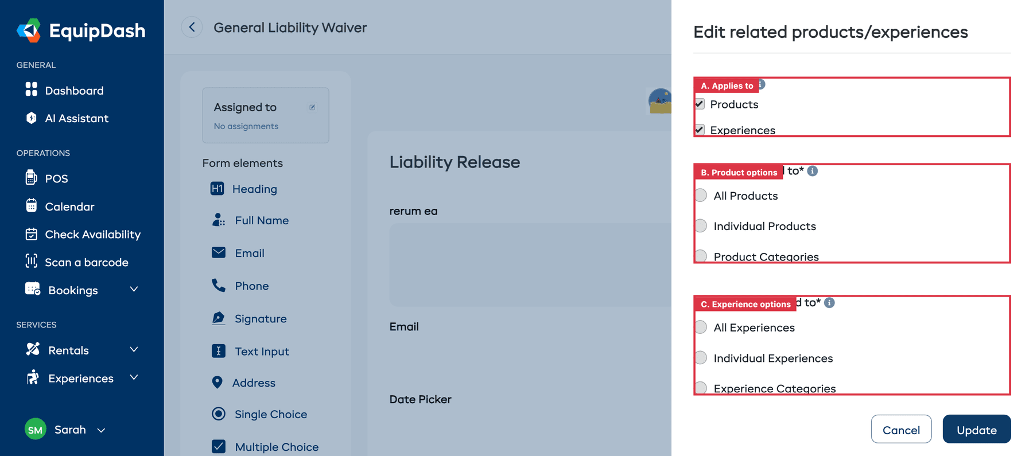
Task: Click the Dashboard grid icon
Action: point(32,89)
